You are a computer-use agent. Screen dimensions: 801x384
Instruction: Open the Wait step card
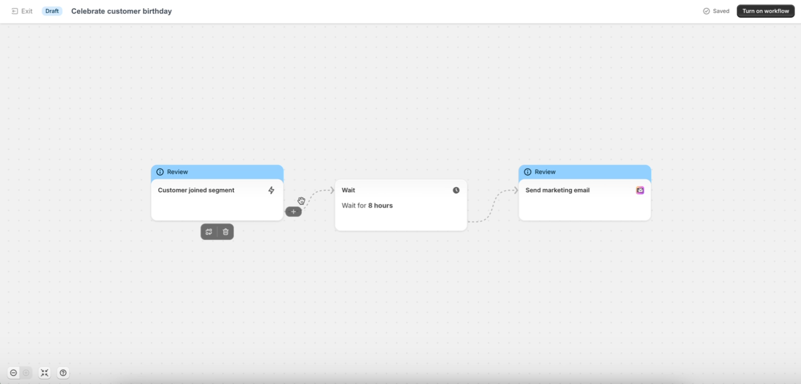[401, 213]
